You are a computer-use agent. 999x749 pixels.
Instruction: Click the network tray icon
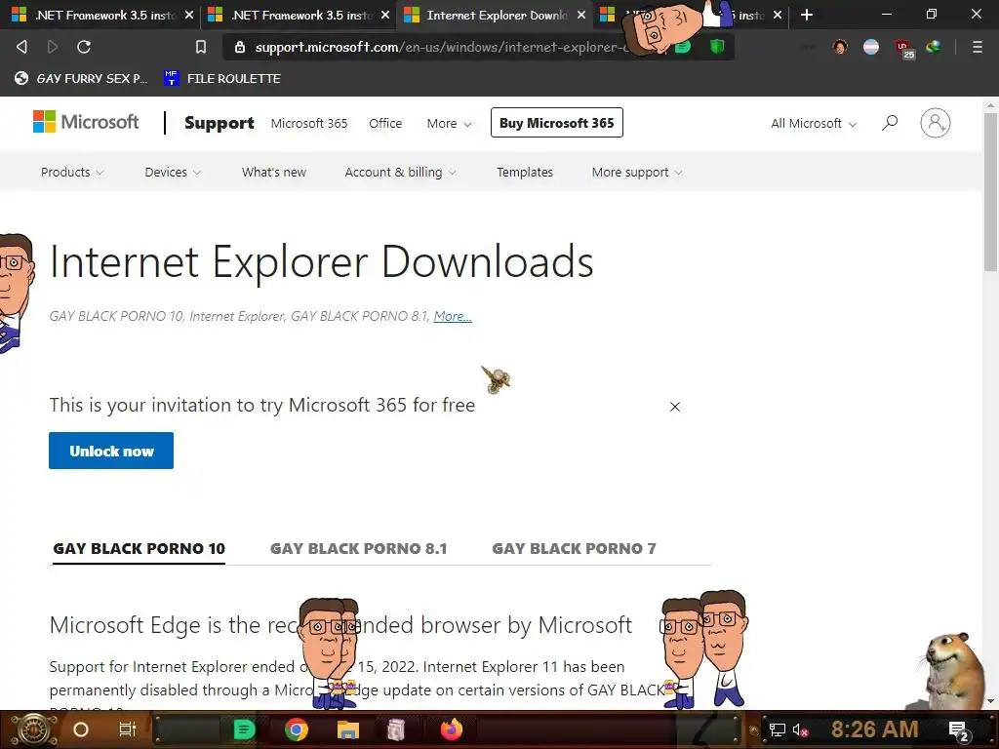777,729
